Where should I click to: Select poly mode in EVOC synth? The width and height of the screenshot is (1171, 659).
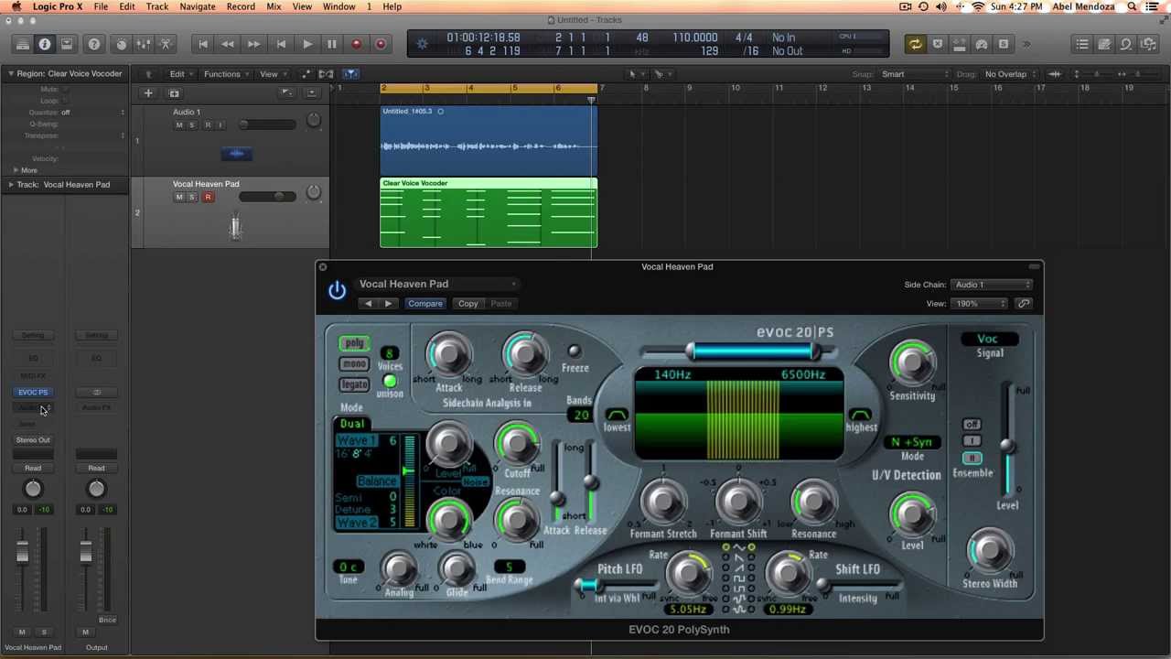coord(354,344)
